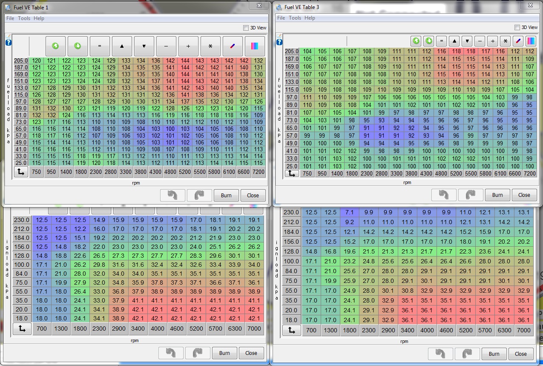The image size is (543, 366).
Task: Click the blue help question mark in Fuel VE Table 1
Action: pos(8,43)
